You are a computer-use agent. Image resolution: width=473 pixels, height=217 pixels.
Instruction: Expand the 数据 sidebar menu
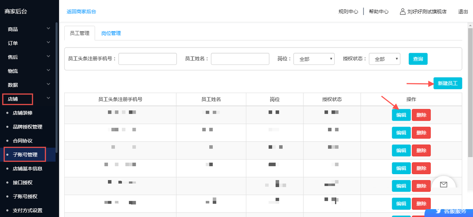[x=30, y=85]
